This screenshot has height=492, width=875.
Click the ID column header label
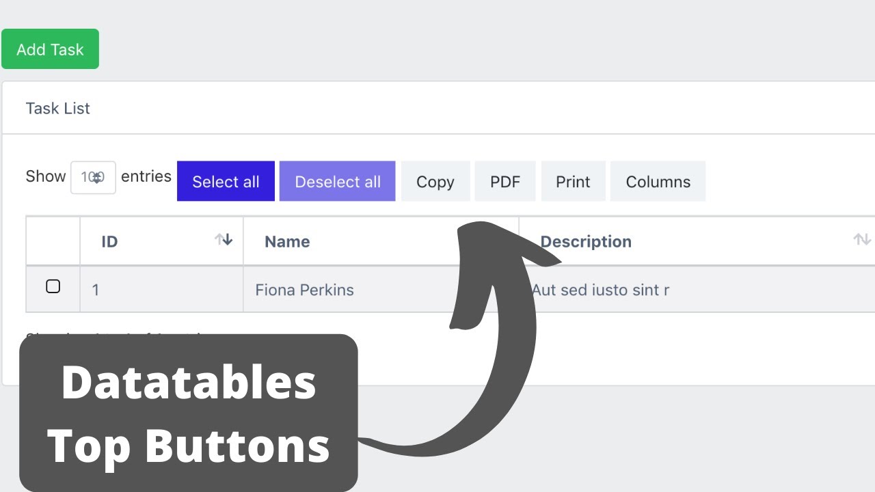point(109,241)
